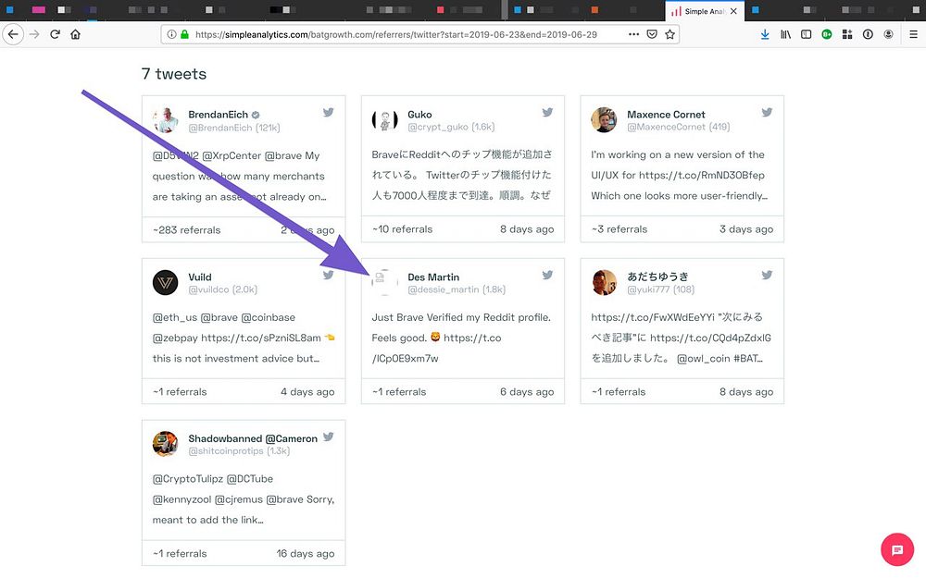
Task: Open the BrendanEich name link
Action: [218, 115]
